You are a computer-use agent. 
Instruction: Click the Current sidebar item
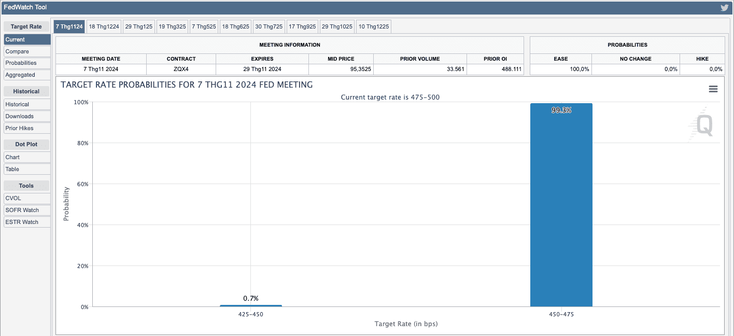[x=27, y=39]
